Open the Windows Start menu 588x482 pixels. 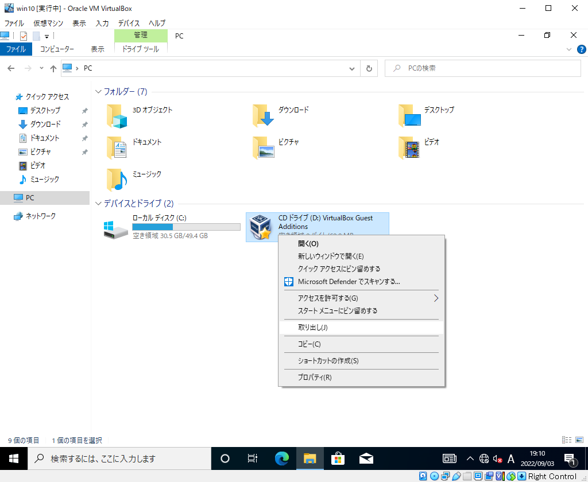pos(14,458)
